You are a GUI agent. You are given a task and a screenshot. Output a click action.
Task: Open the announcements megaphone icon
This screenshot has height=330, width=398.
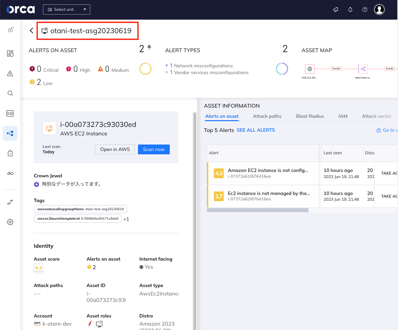336,10
